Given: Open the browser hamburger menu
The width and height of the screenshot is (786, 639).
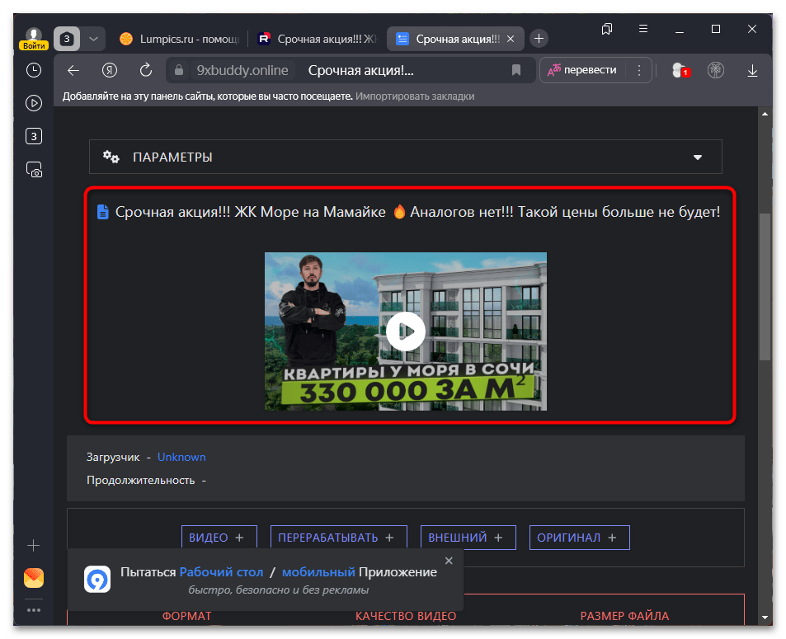Looking at the screenshot, I should click(643, 29).
